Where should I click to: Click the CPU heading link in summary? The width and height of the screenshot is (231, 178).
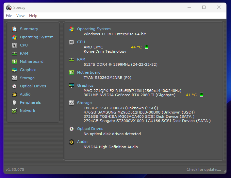coord(81,42)
